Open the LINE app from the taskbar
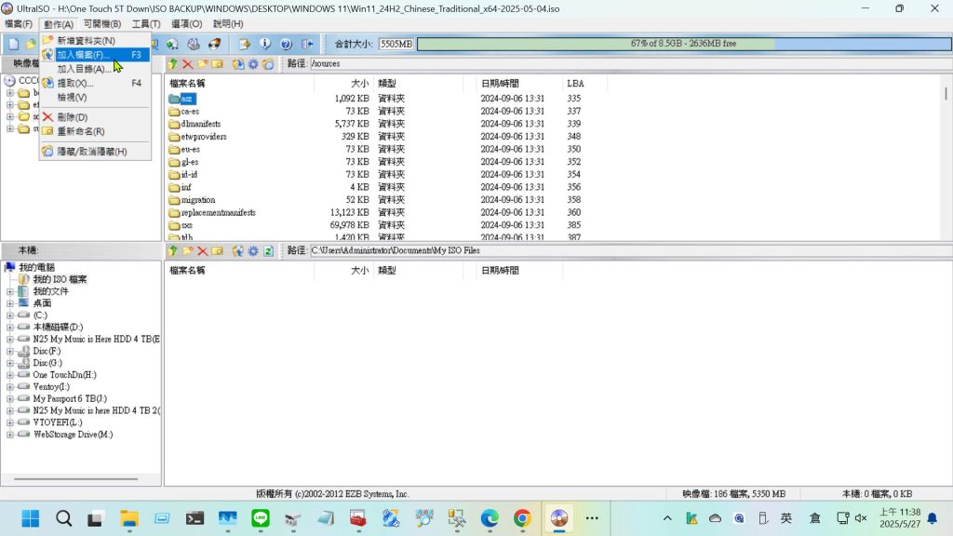Image resolution: width=953 pixels, height=536 pixels. coord(261,518)
